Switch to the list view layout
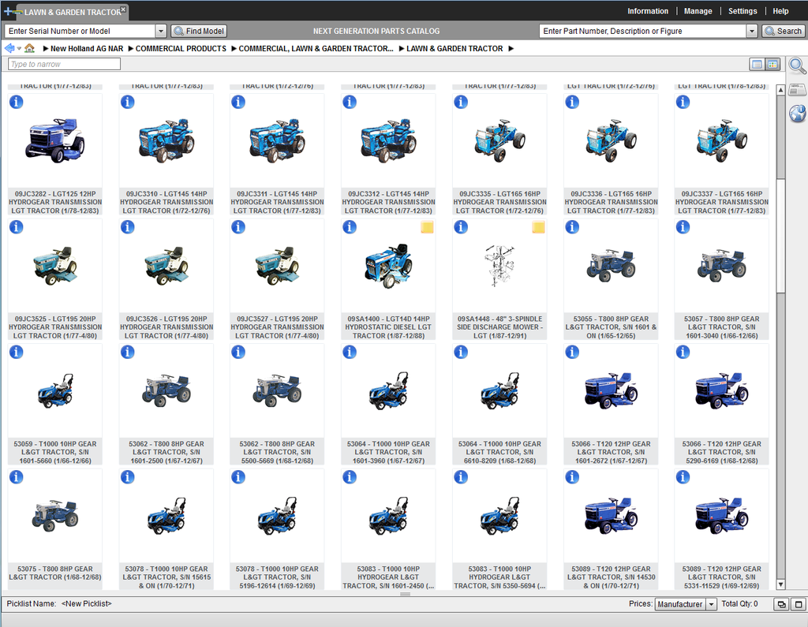 tap(757, 65)
